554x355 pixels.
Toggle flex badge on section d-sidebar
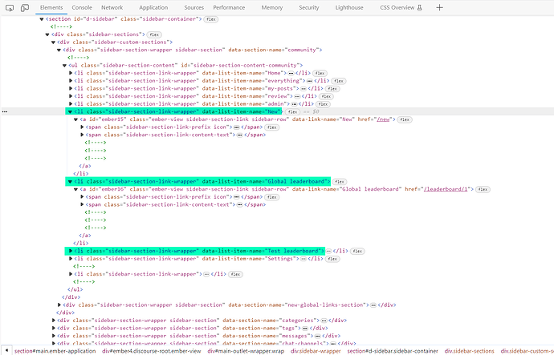[x=211, y=19]
